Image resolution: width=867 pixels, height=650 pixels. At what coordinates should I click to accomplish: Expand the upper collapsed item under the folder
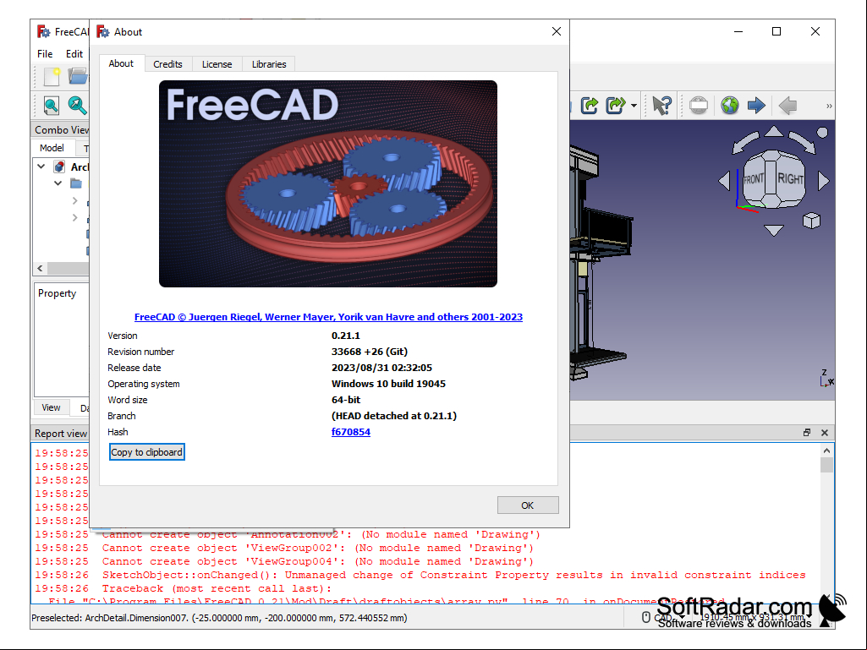74,201
